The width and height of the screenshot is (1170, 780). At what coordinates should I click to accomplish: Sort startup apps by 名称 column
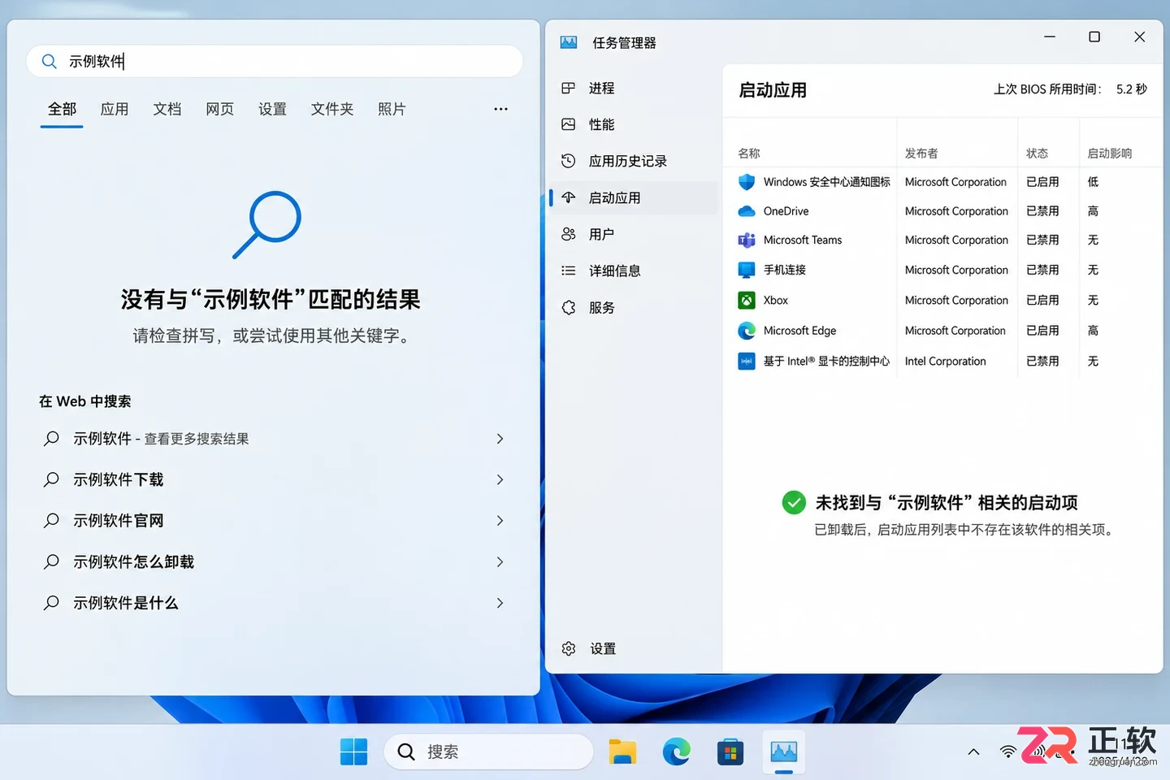point(748,153)
